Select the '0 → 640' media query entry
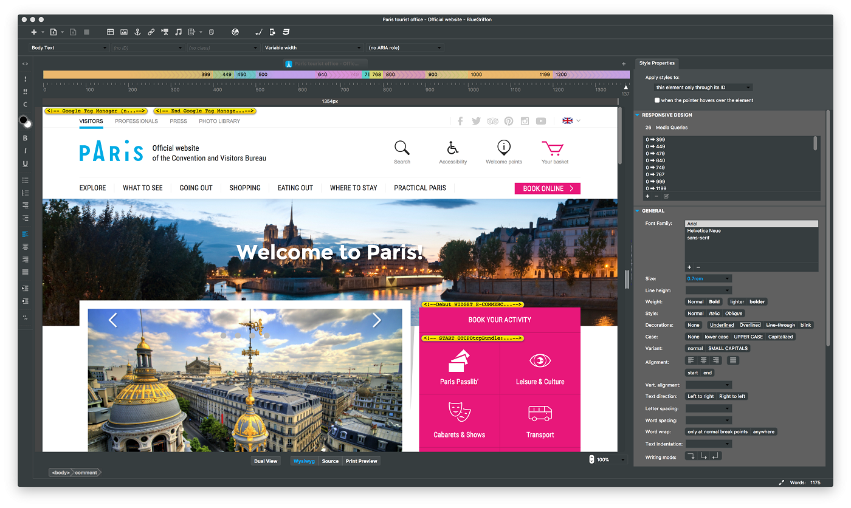The image size is (851, 508). pyautogui.click(x=655, y=161)
